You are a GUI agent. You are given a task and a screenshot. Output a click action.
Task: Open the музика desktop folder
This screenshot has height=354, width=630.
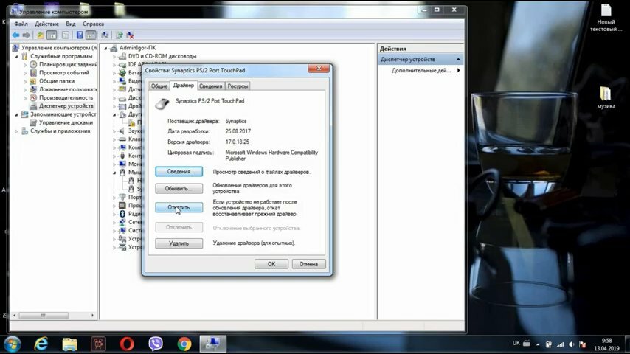(606, 97)
